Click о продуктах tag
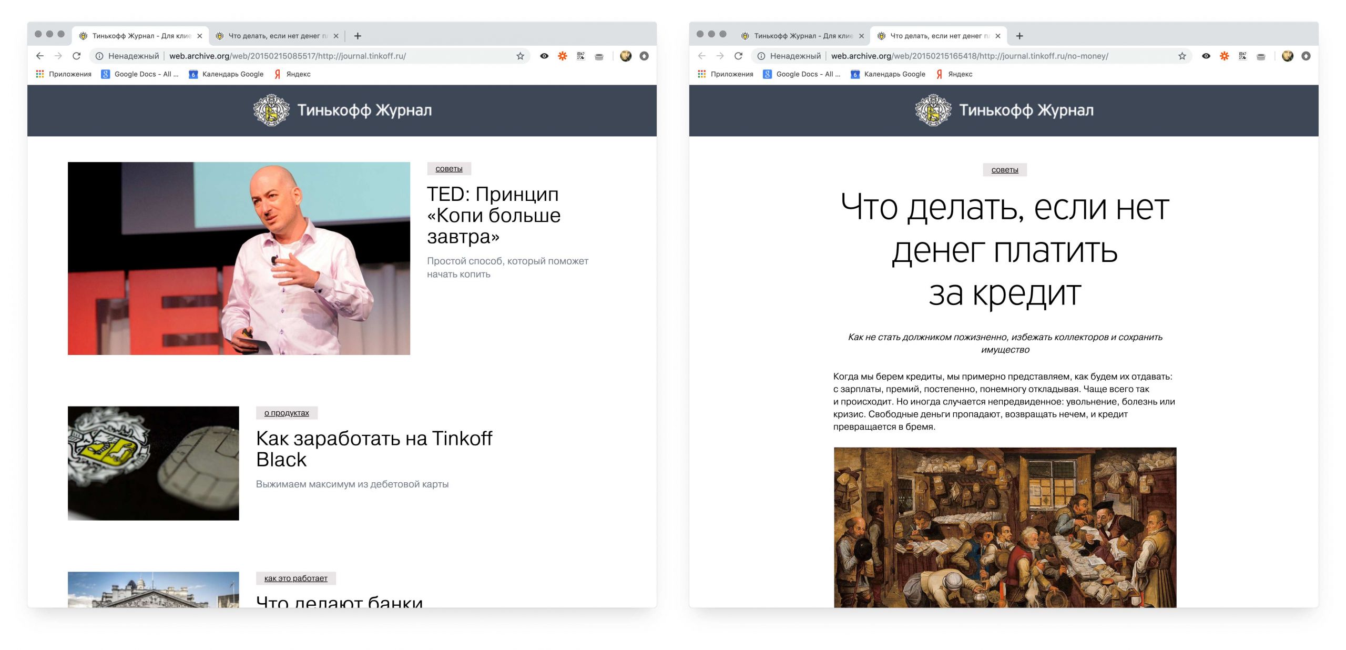The height and width of the screenshot is (650, 1346). point(287,413)
